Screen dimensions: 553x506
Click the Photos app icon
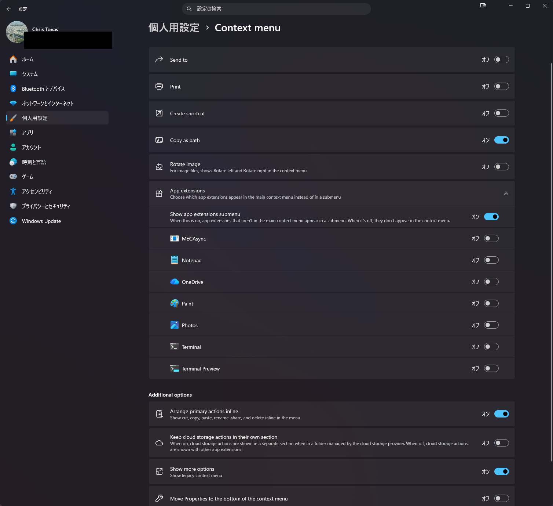point(175,325)
